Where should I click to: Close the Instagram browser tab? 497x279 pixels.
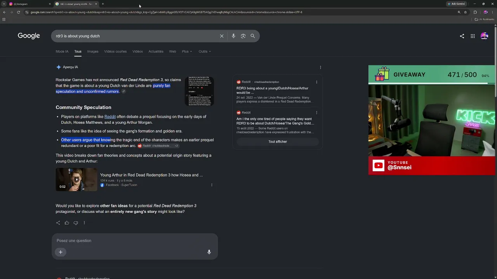click(50, 4)
